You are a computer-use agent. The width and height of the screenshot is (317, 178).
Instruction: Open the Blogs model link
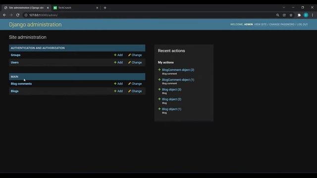tap(14, 91)
